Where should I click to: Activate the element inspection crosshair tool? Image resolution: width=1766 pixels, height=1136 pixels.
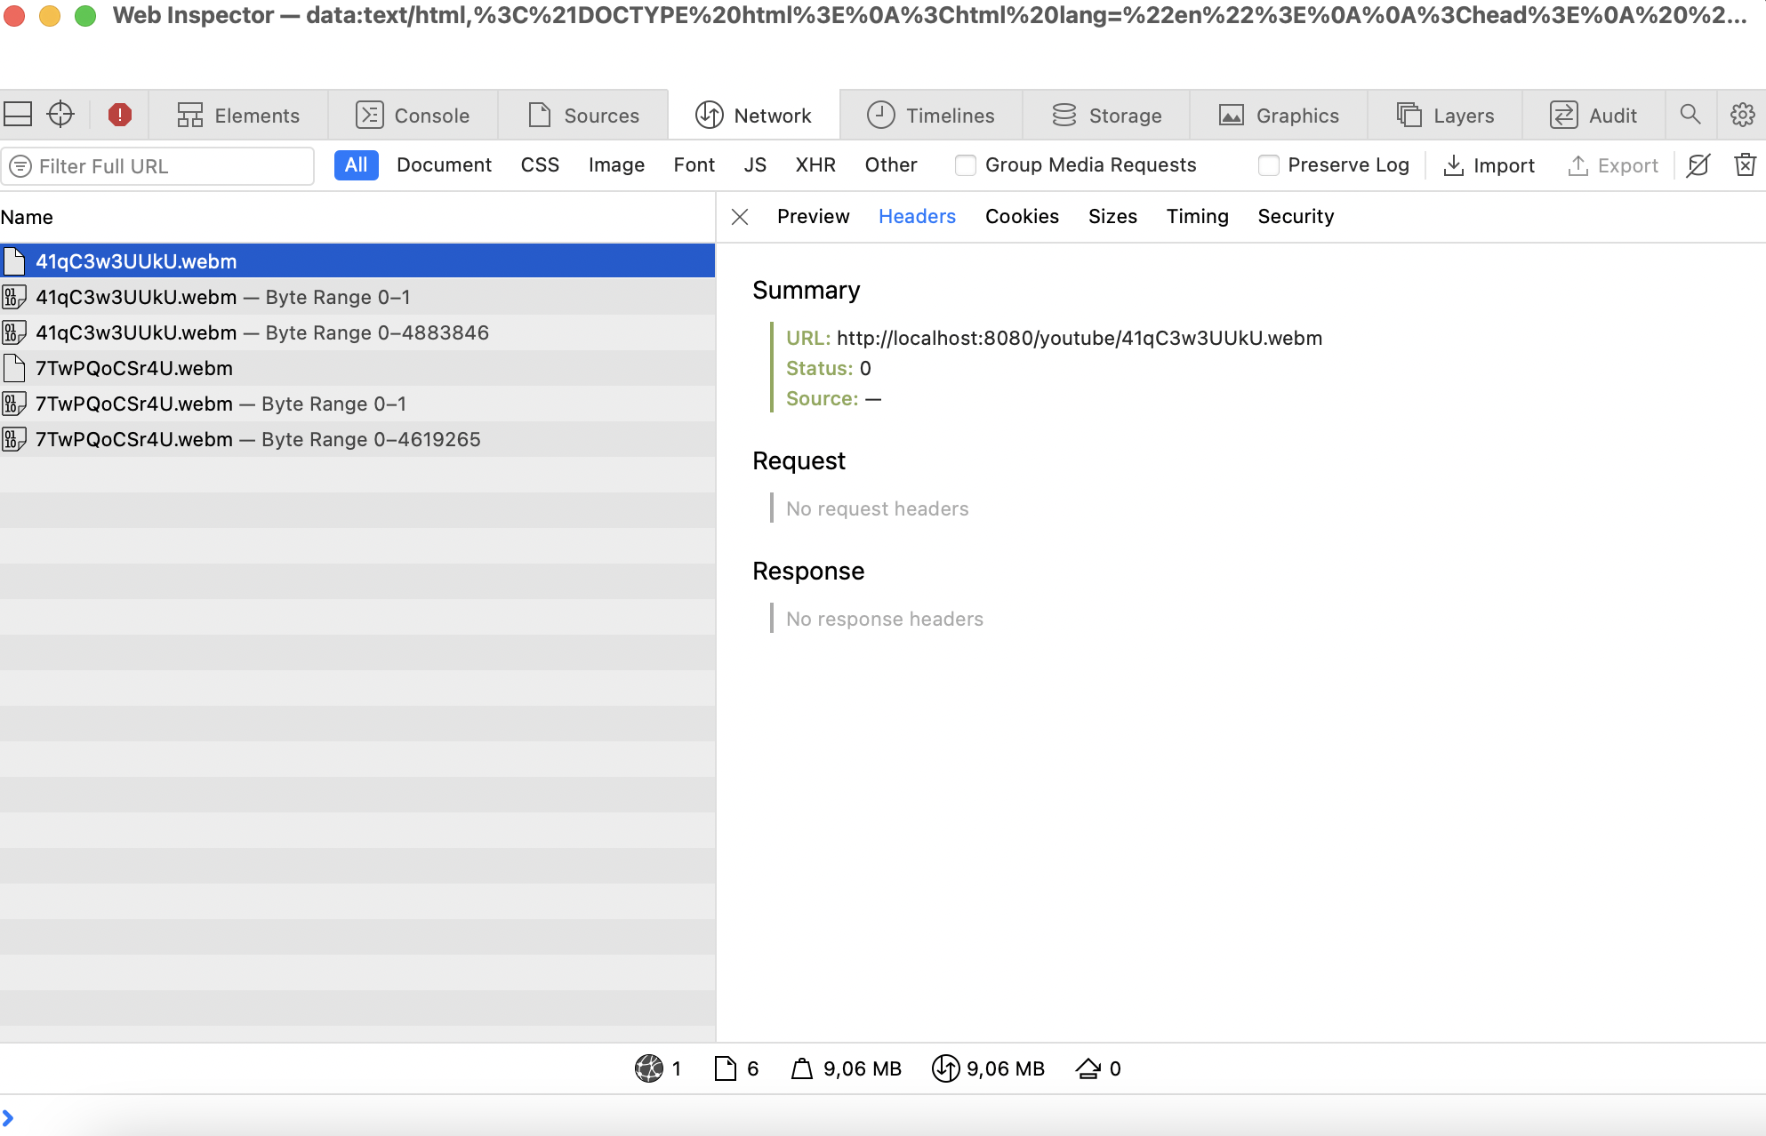[x=60, y=115]
